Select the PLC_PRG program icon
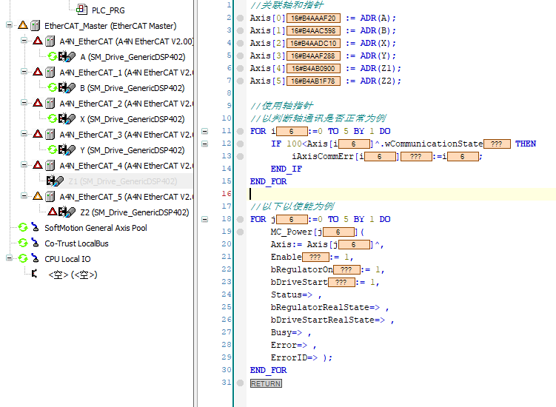 pos(82,10)
